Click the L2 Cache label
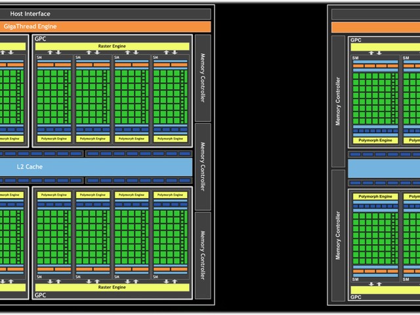Viewport: 420px width, 315px height. pos(30,167)
